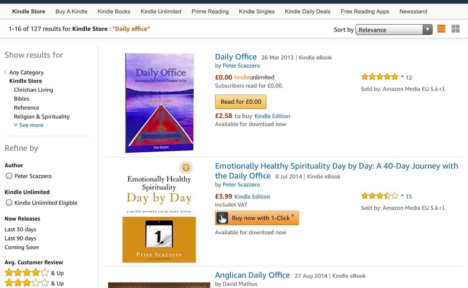Open the Kindle Daily Deals menu
468x288 pixels.
point(307,11)
